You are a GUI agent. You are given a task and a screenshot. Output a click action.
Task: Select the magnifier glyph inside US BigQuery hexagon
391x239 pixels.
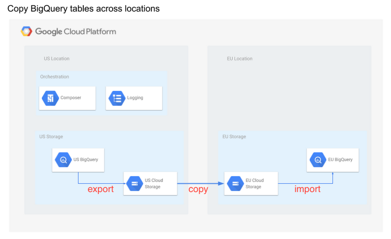[63, 160]
